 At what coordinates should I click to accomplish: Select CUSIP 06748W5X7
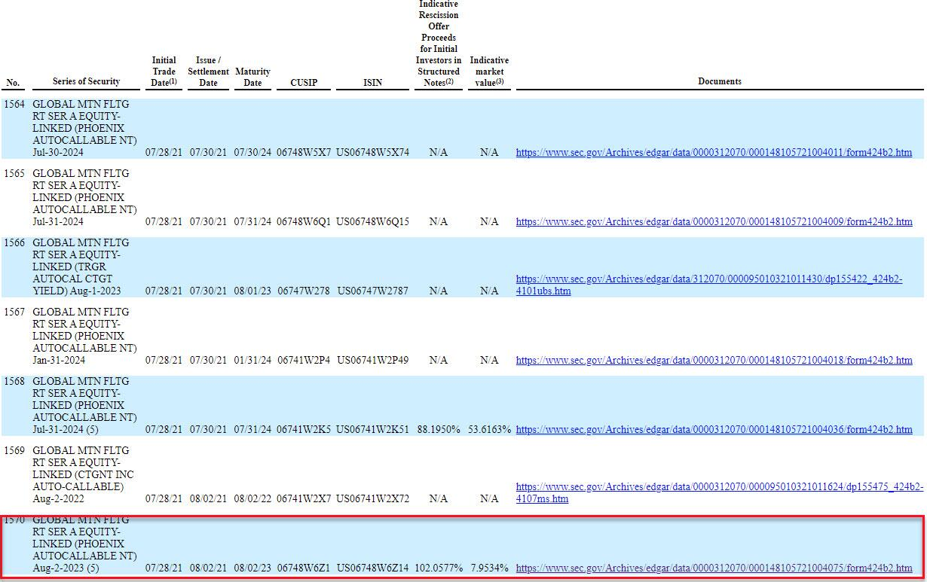tap(304, 152)
